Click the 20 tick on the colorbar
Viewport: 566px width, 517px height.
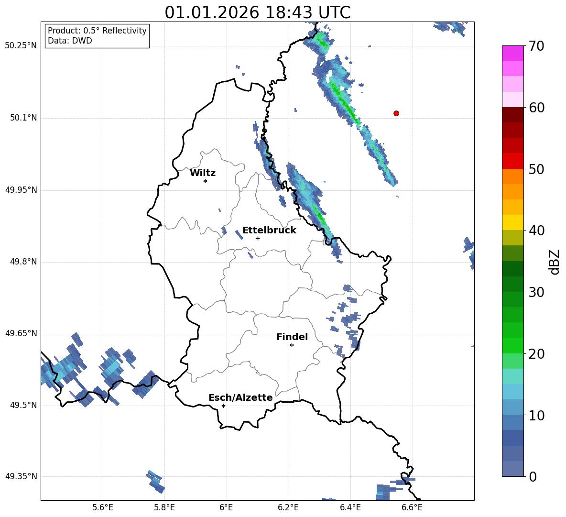click(x=536, y=354)
